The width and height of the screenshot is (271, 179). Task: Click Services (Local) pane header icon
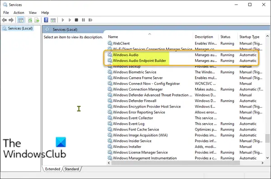point(47,29)
